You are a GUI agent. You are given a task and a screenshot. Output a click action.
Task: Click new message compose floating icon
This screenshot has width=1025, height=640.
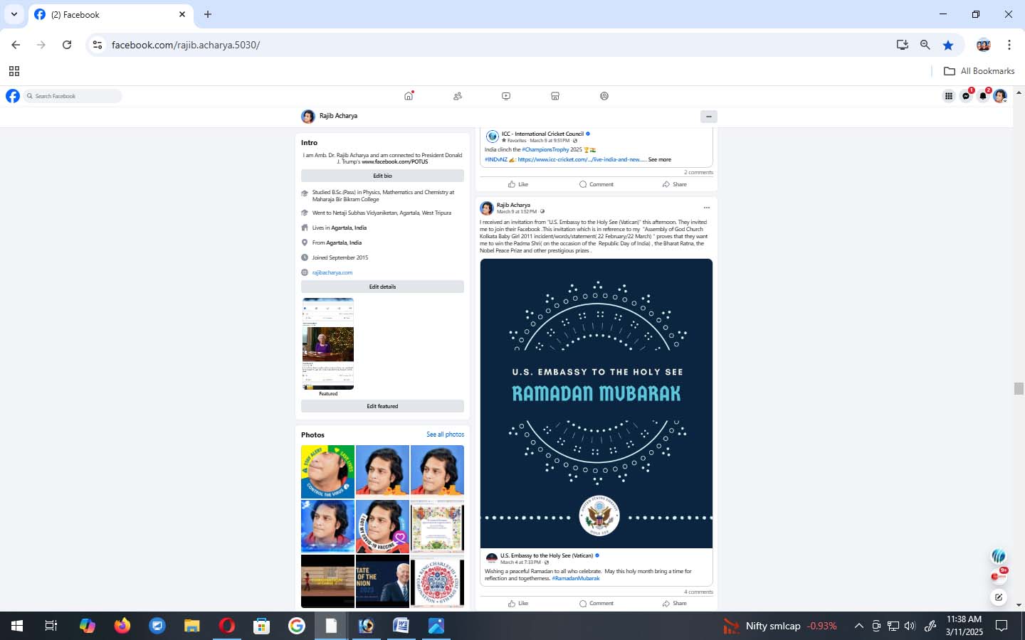pos(999,597)
